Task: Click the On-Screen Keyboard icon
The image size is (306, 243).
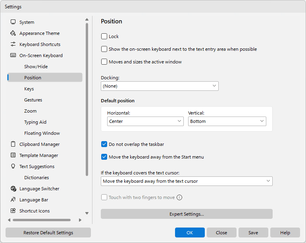Action: [x=13, y=55]
